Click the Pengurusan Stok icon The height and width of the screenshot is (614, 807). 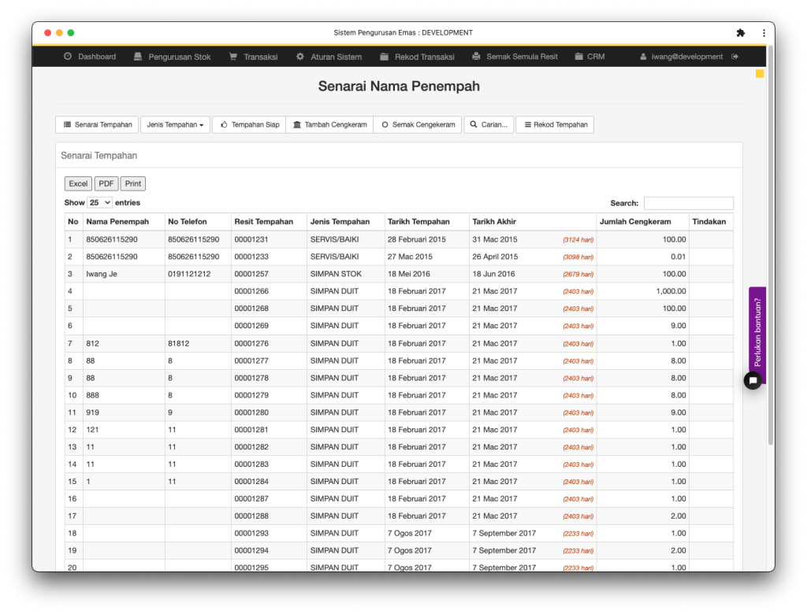pyautogui.click(x=138, y=57)
